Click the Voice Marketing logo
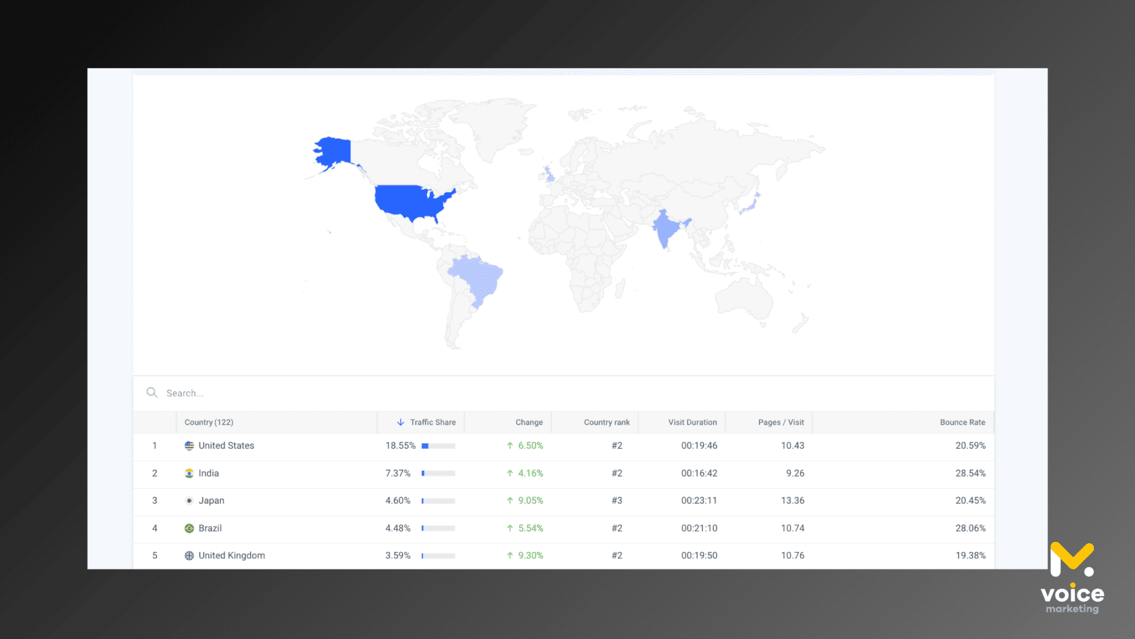 click(x=1072, y=577)
